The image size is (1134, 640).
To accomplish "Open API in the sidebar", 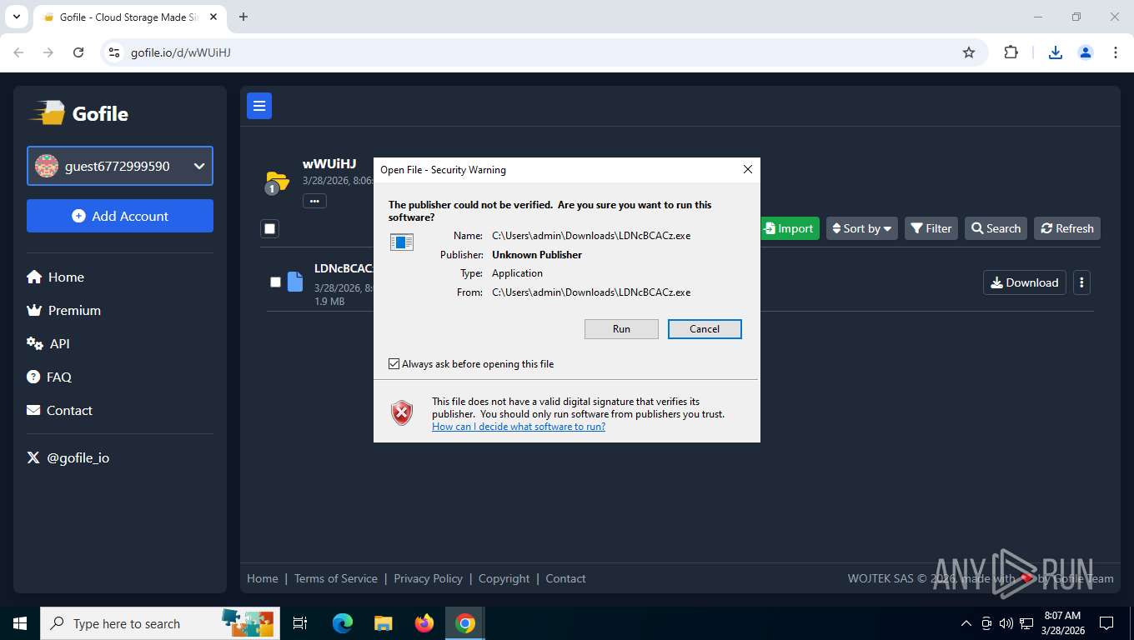I will 48,343.
